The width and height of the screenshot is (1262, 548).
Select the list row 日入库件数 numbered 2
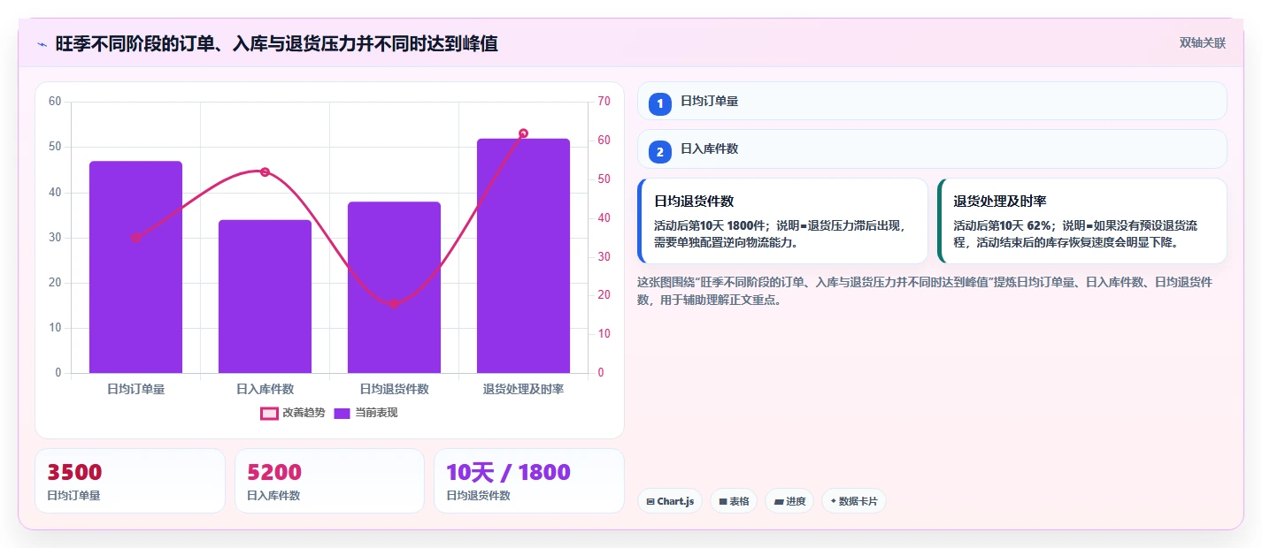click(x=932, y=148)
